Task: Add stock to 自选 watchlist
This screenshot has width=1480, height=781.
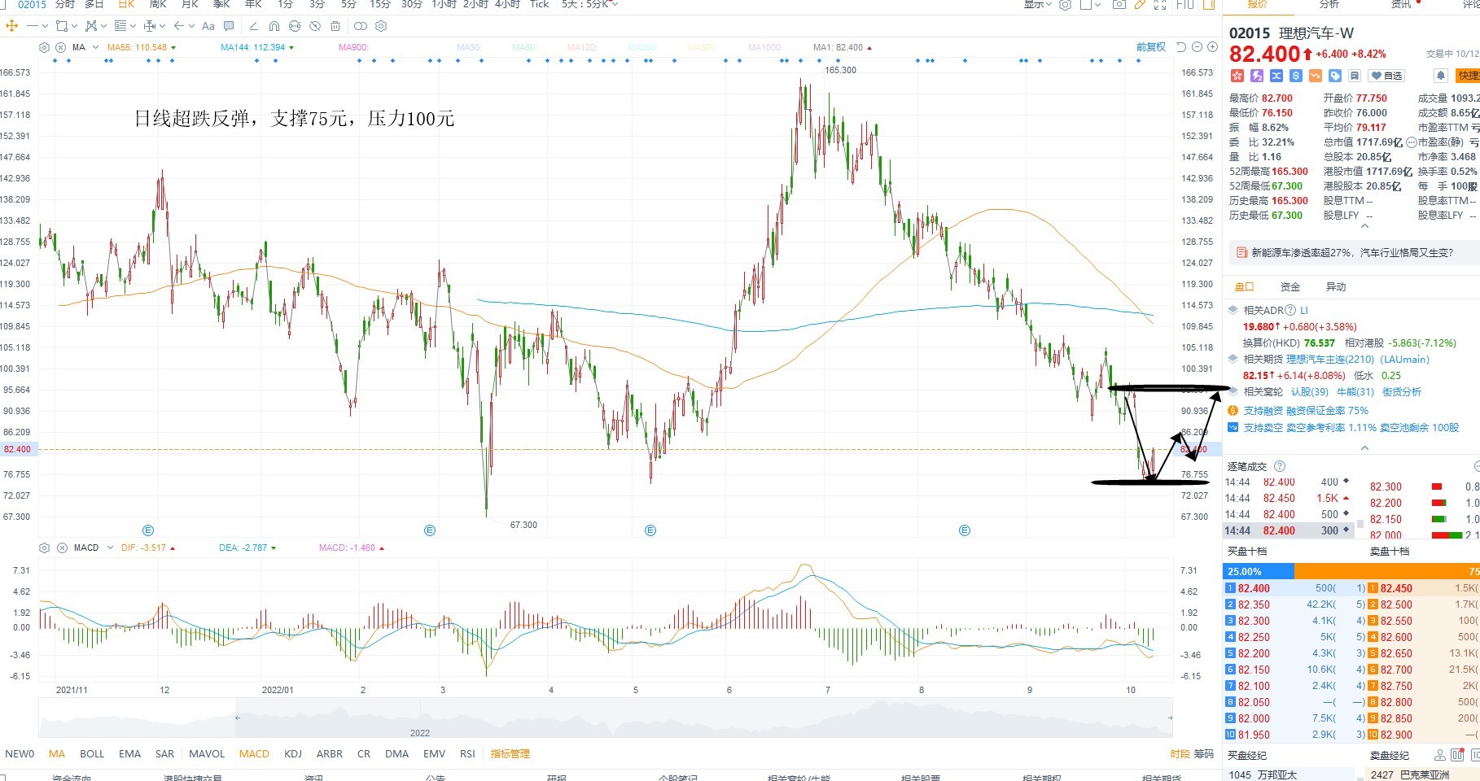Action: [x=1387, y=76]
